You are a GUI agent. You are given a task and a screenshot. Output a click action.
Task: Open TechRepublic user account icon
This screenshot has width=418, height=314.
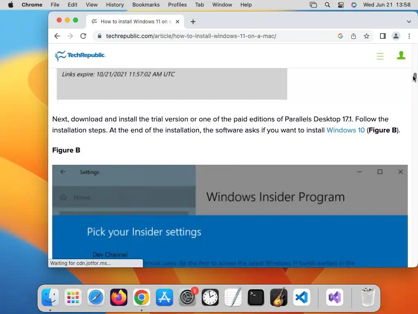[401, 56]
